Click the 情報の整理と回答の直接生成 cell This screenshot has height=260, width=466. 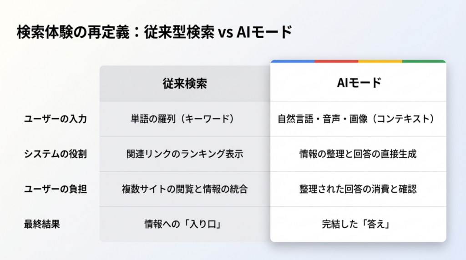tap(358, 154)
